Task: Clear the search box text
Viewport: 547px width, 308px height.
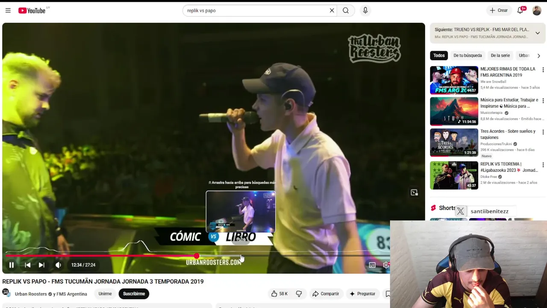Action: pos(332,10)
